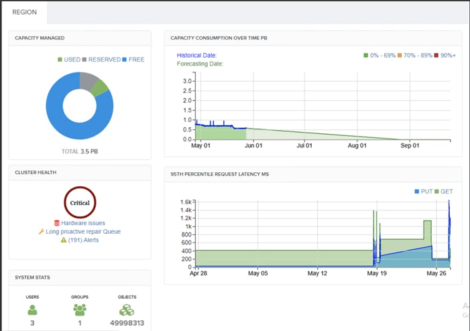Click the Users person icon
470x331 pixels.
tap(32, 310)
